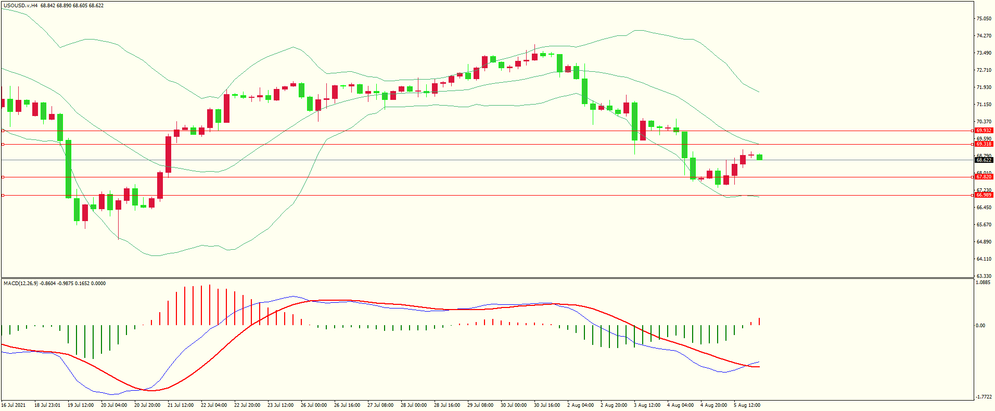Click the MACD scale value -1.7722

point(984,396)
